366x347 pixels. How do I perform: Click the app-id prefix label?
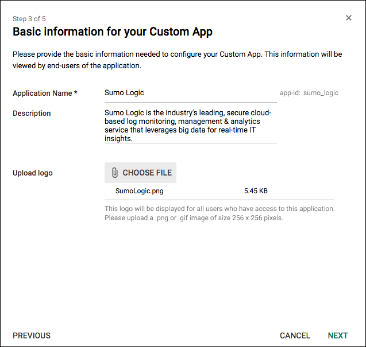[x=290, y=93]
